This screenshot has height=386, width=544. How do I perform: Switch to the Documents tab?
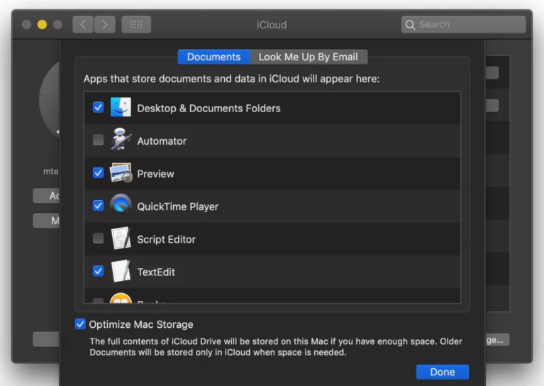213,57
